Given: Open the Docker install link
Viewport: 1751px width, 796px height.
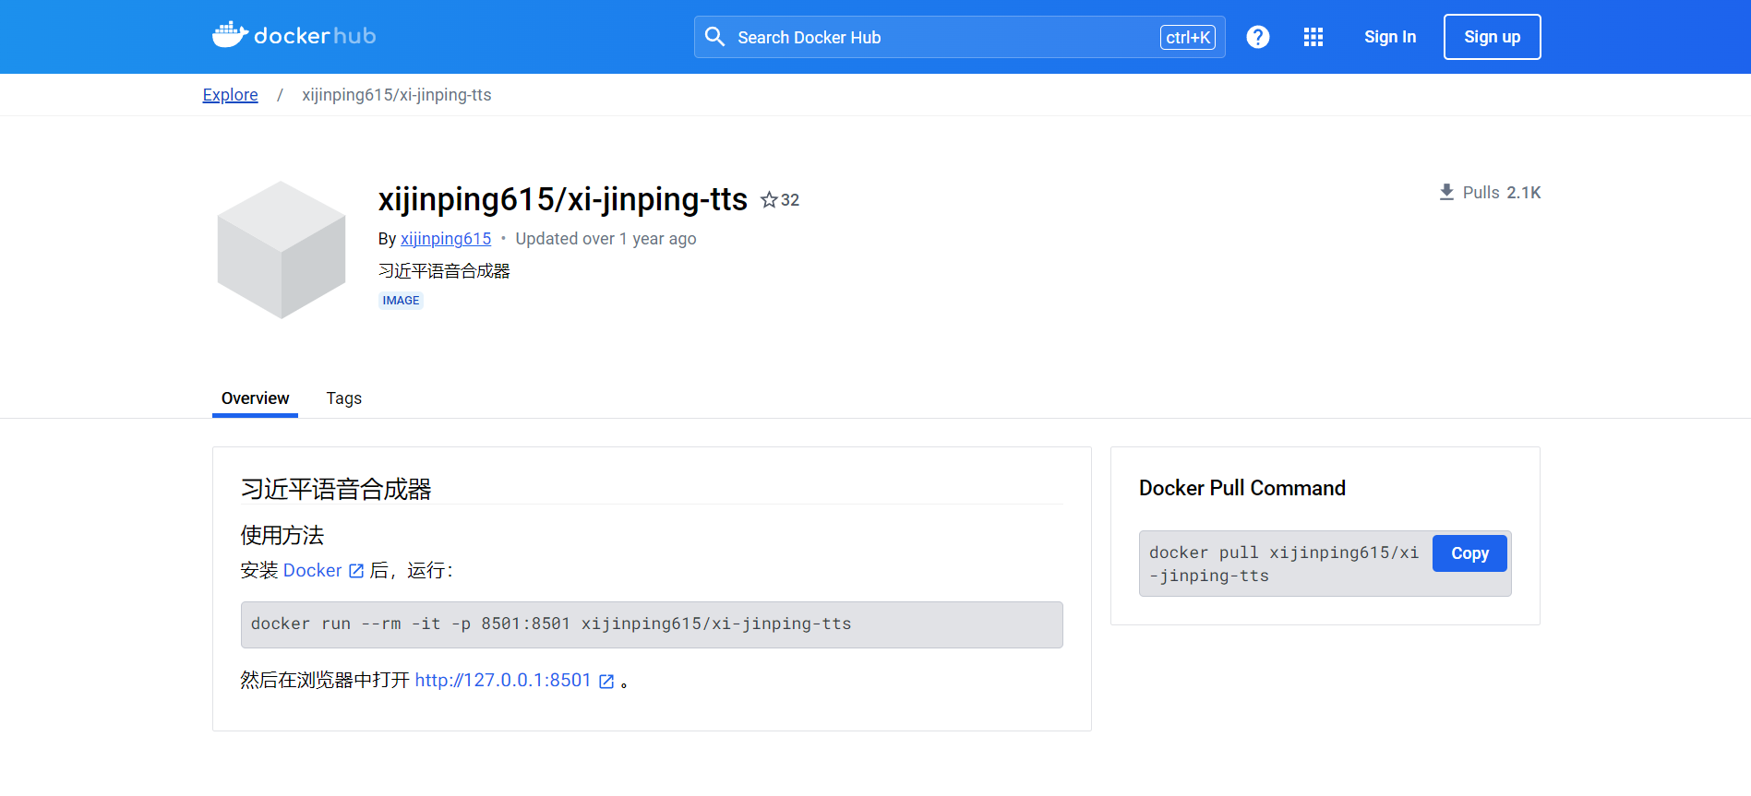Looking at the screenshot, I should point(323,571).
